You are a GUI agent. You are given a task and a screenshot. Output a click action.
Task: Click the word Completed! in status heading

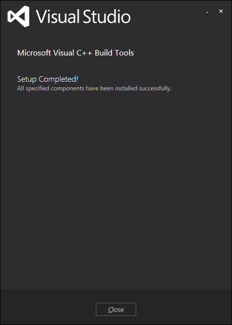(59, 79)
